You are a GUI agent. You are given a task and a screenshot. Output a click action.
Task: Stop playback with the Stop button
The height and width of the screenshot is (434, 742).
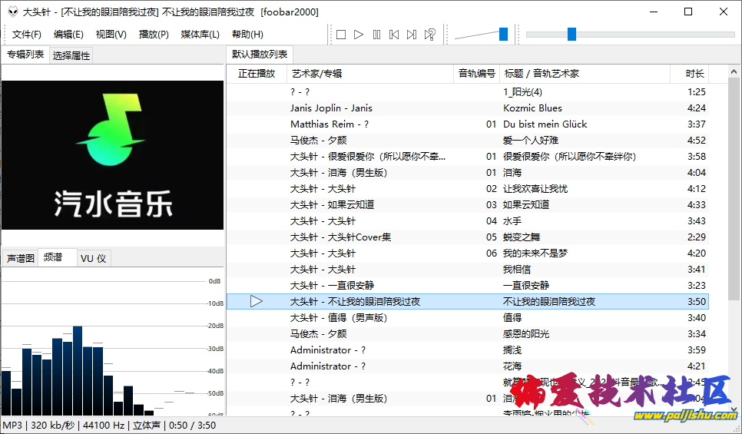tap(341, 35)
